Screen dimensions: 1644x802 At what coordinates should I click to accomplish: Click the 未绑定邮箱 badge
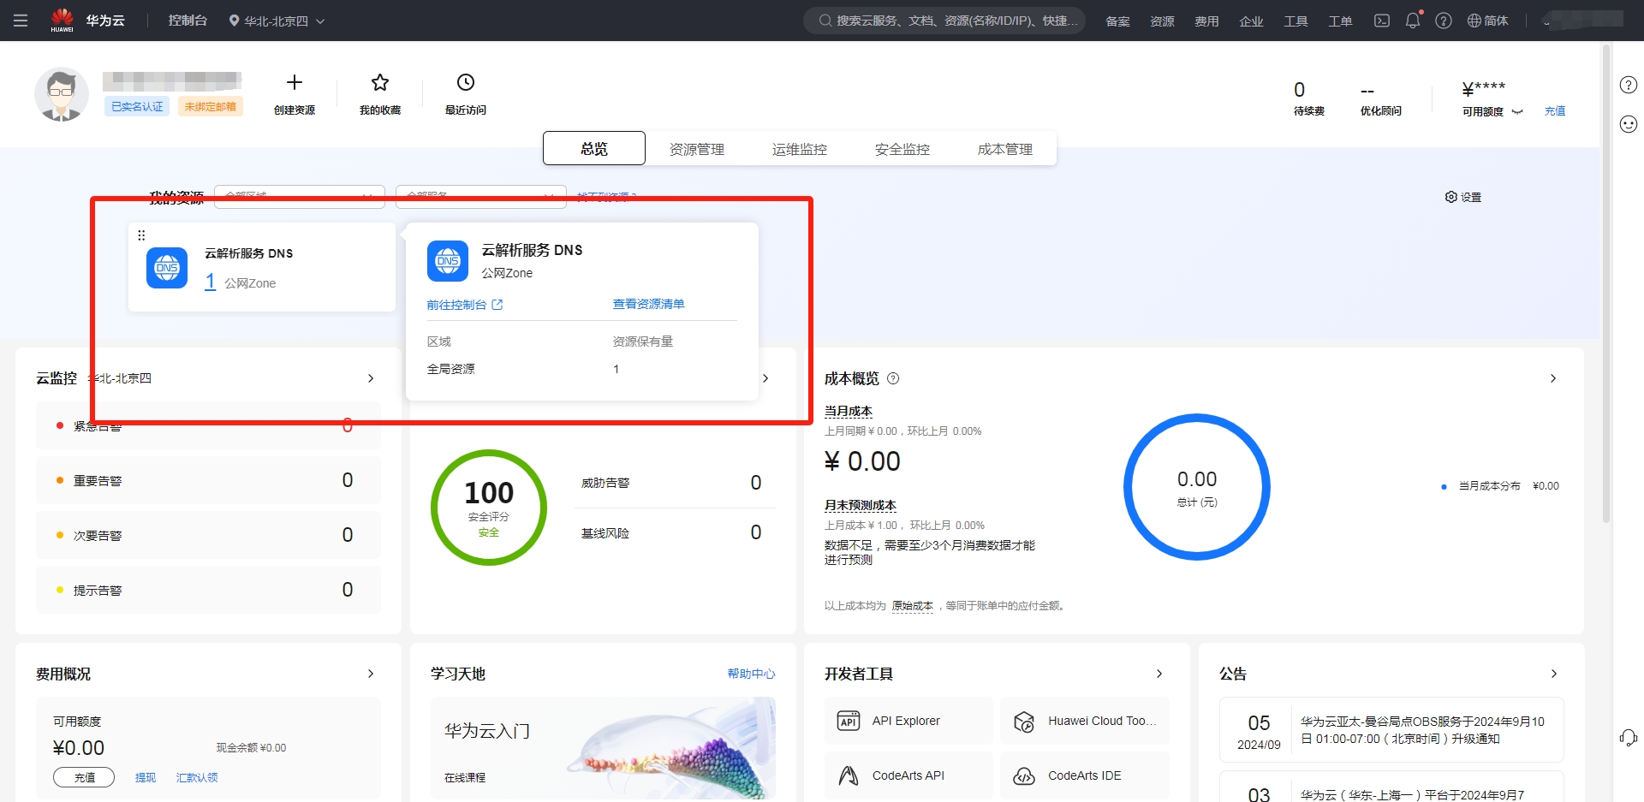click(x=211, y=106)
